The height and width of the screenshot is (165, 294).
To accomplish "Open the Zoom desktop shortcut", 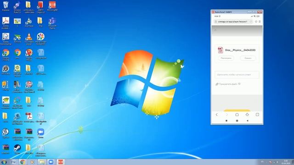I will [x=40, y=133].
